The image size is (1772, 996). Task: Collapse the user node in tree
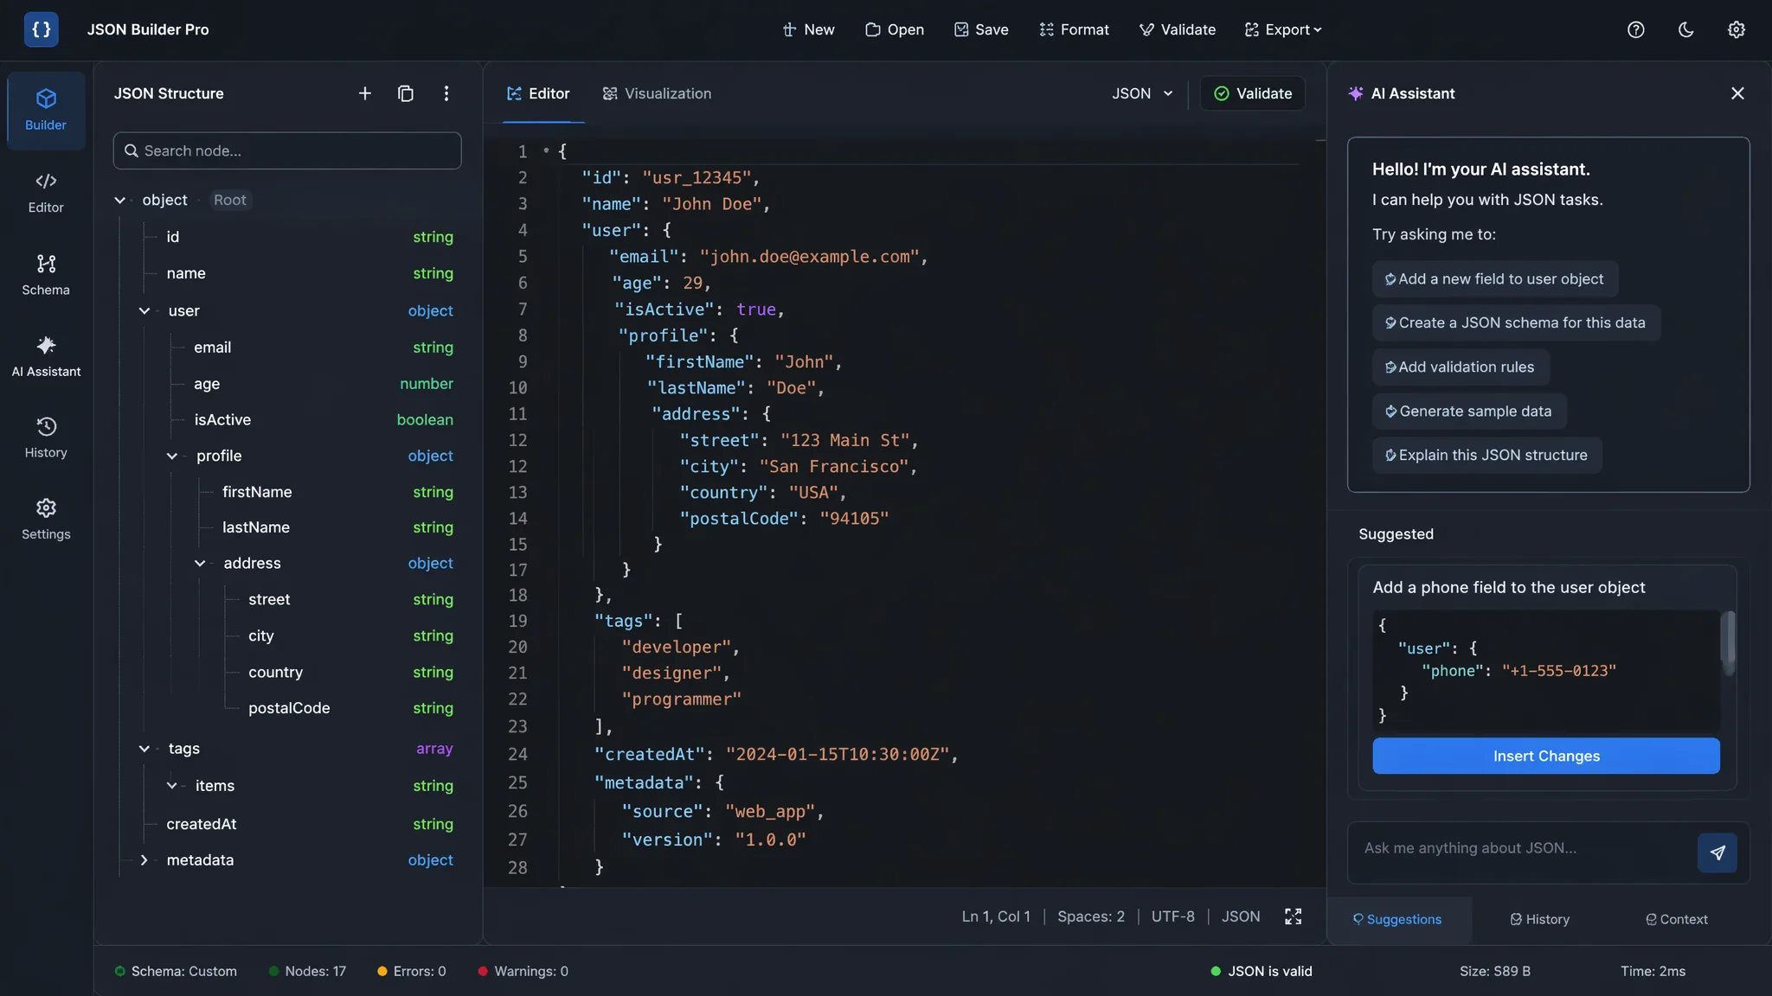point(144,311)
